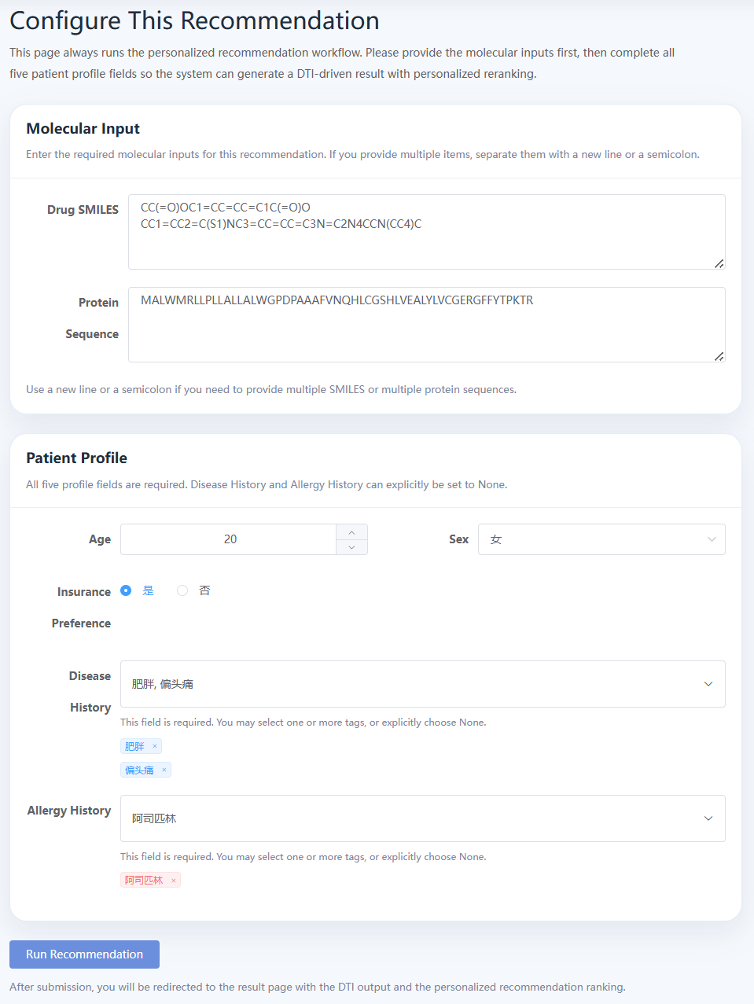Screen dimensions: 754x1004
Task: Focus the Drug SMILES text area
Action: (427, 232)
